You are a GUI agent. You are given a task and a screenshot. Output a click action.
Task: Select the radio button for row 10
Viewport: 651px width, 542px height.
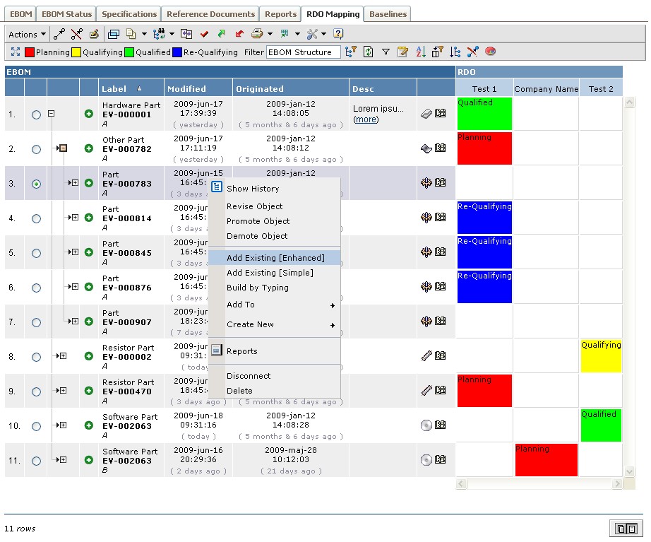36,426
